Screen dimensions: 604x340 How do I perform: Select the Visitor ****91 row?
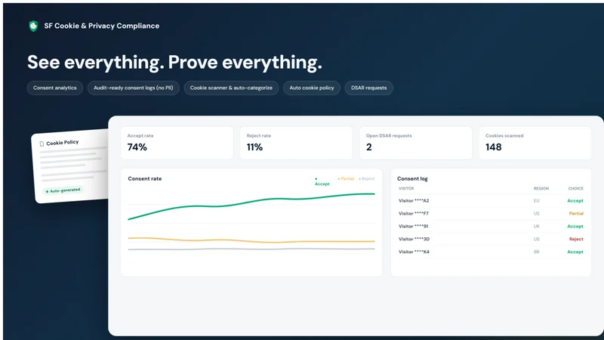(x=491, y=226)
